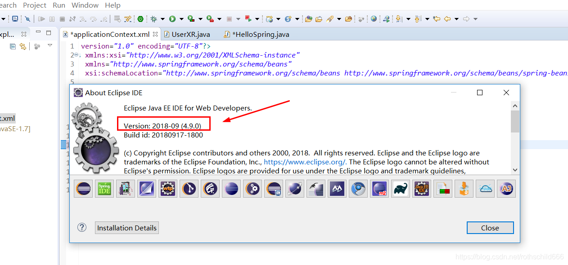Open the https://www.eclipse.org/ link

click(305, 162)
